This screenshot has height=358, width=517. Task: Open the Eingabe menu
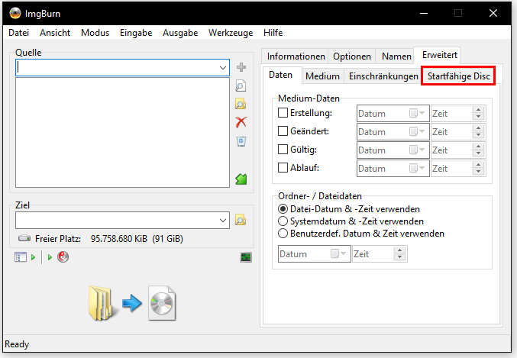coord(136,33)
